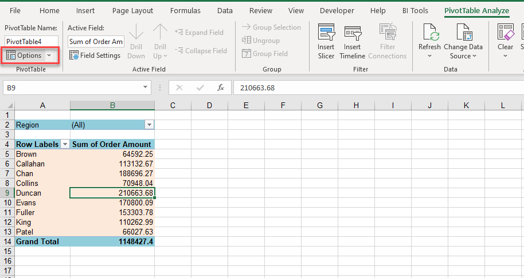Screen dimensions: 524x278
Task: Open the Formulas ribbon tab
Action: pos(185,11)
